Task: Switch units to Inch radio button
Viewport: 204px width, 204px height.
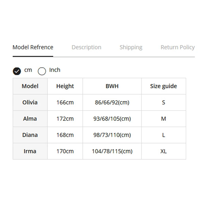Action: [42, 71]
